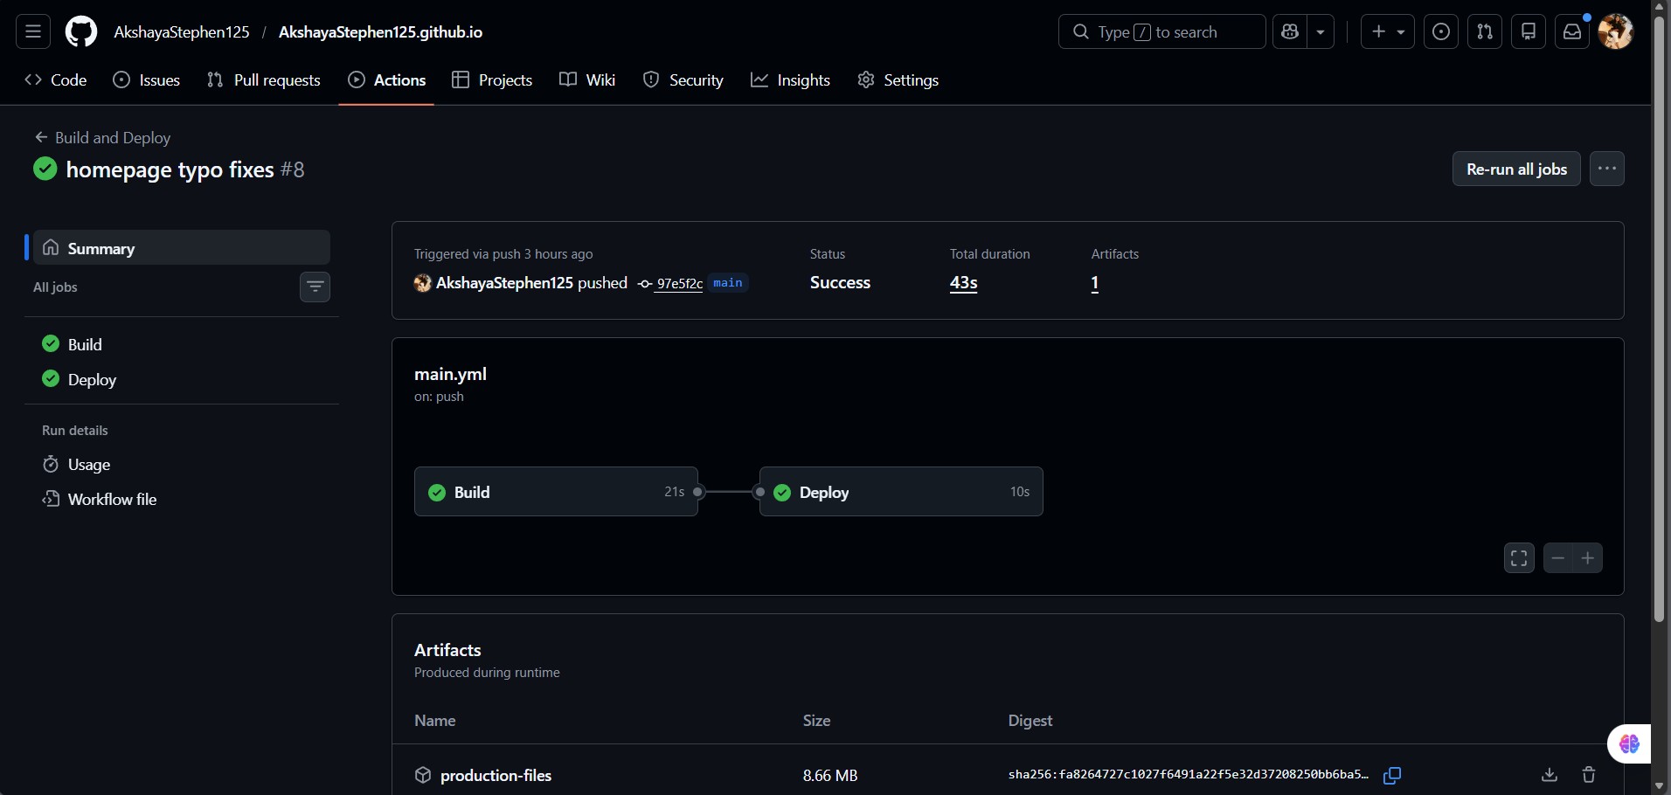Open the Copilot dropdown arrow

1321,32
